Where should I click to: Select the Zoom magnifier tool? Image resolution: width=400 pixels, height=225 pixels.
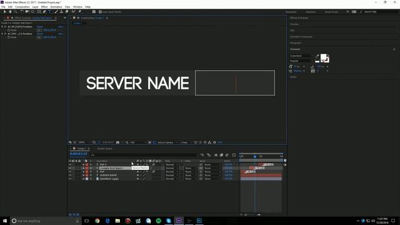[16, 12]
